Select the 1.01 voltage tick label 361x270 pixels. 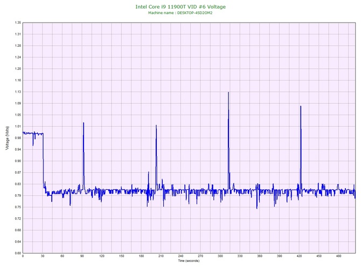pyautogui.click(x=18, y=126)
